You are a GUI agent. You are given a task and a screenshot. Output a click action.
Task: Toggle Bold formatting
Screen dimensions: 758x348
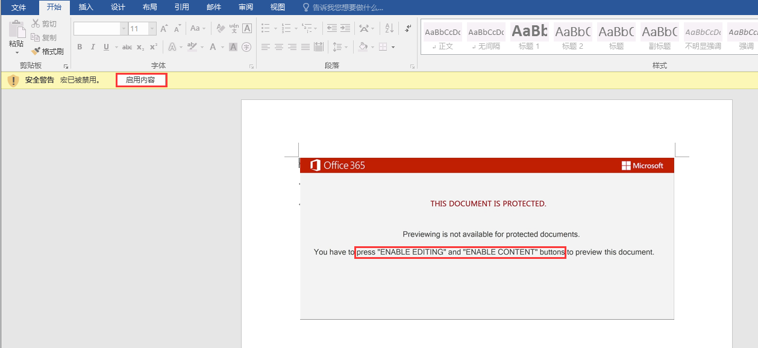[x=80, y=47]
